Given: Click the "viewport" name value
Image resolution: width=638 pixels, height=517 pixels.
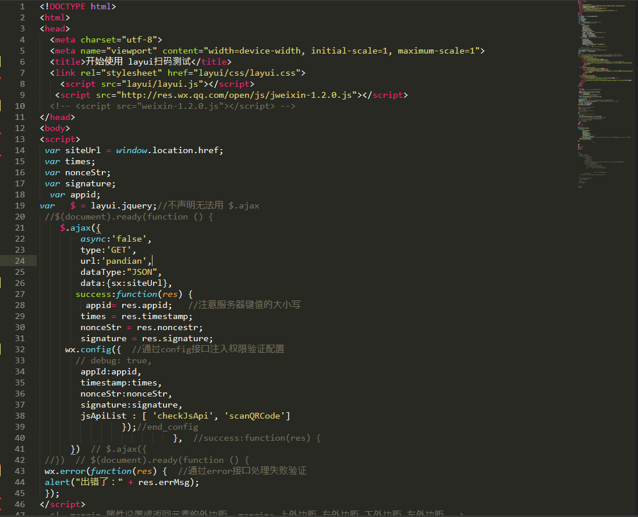Looking at the screenshot, I should coord(132,51).
